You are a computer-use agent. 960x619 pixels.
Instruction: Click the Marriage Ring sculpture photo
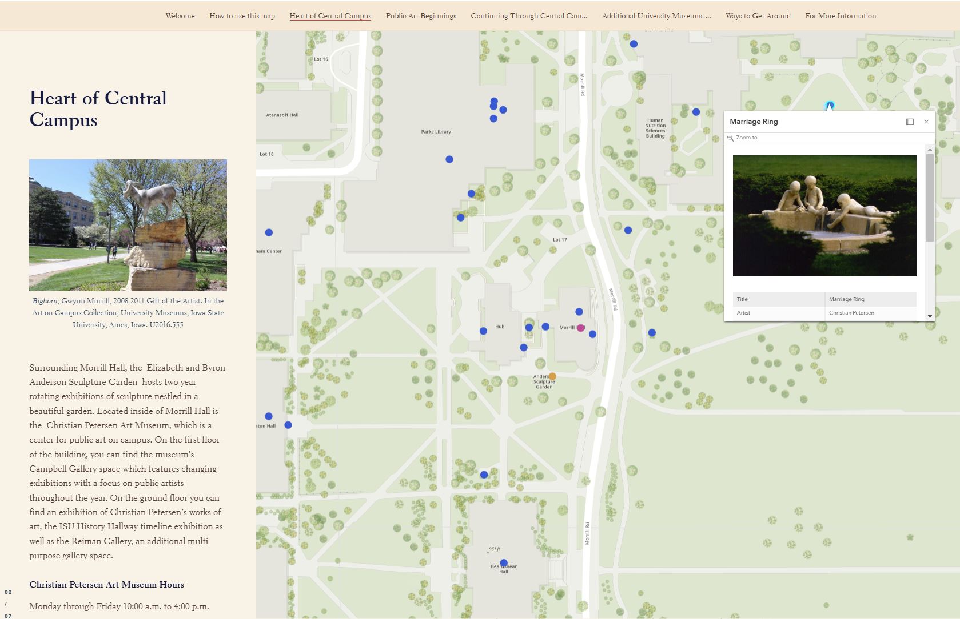coord(824,216)
